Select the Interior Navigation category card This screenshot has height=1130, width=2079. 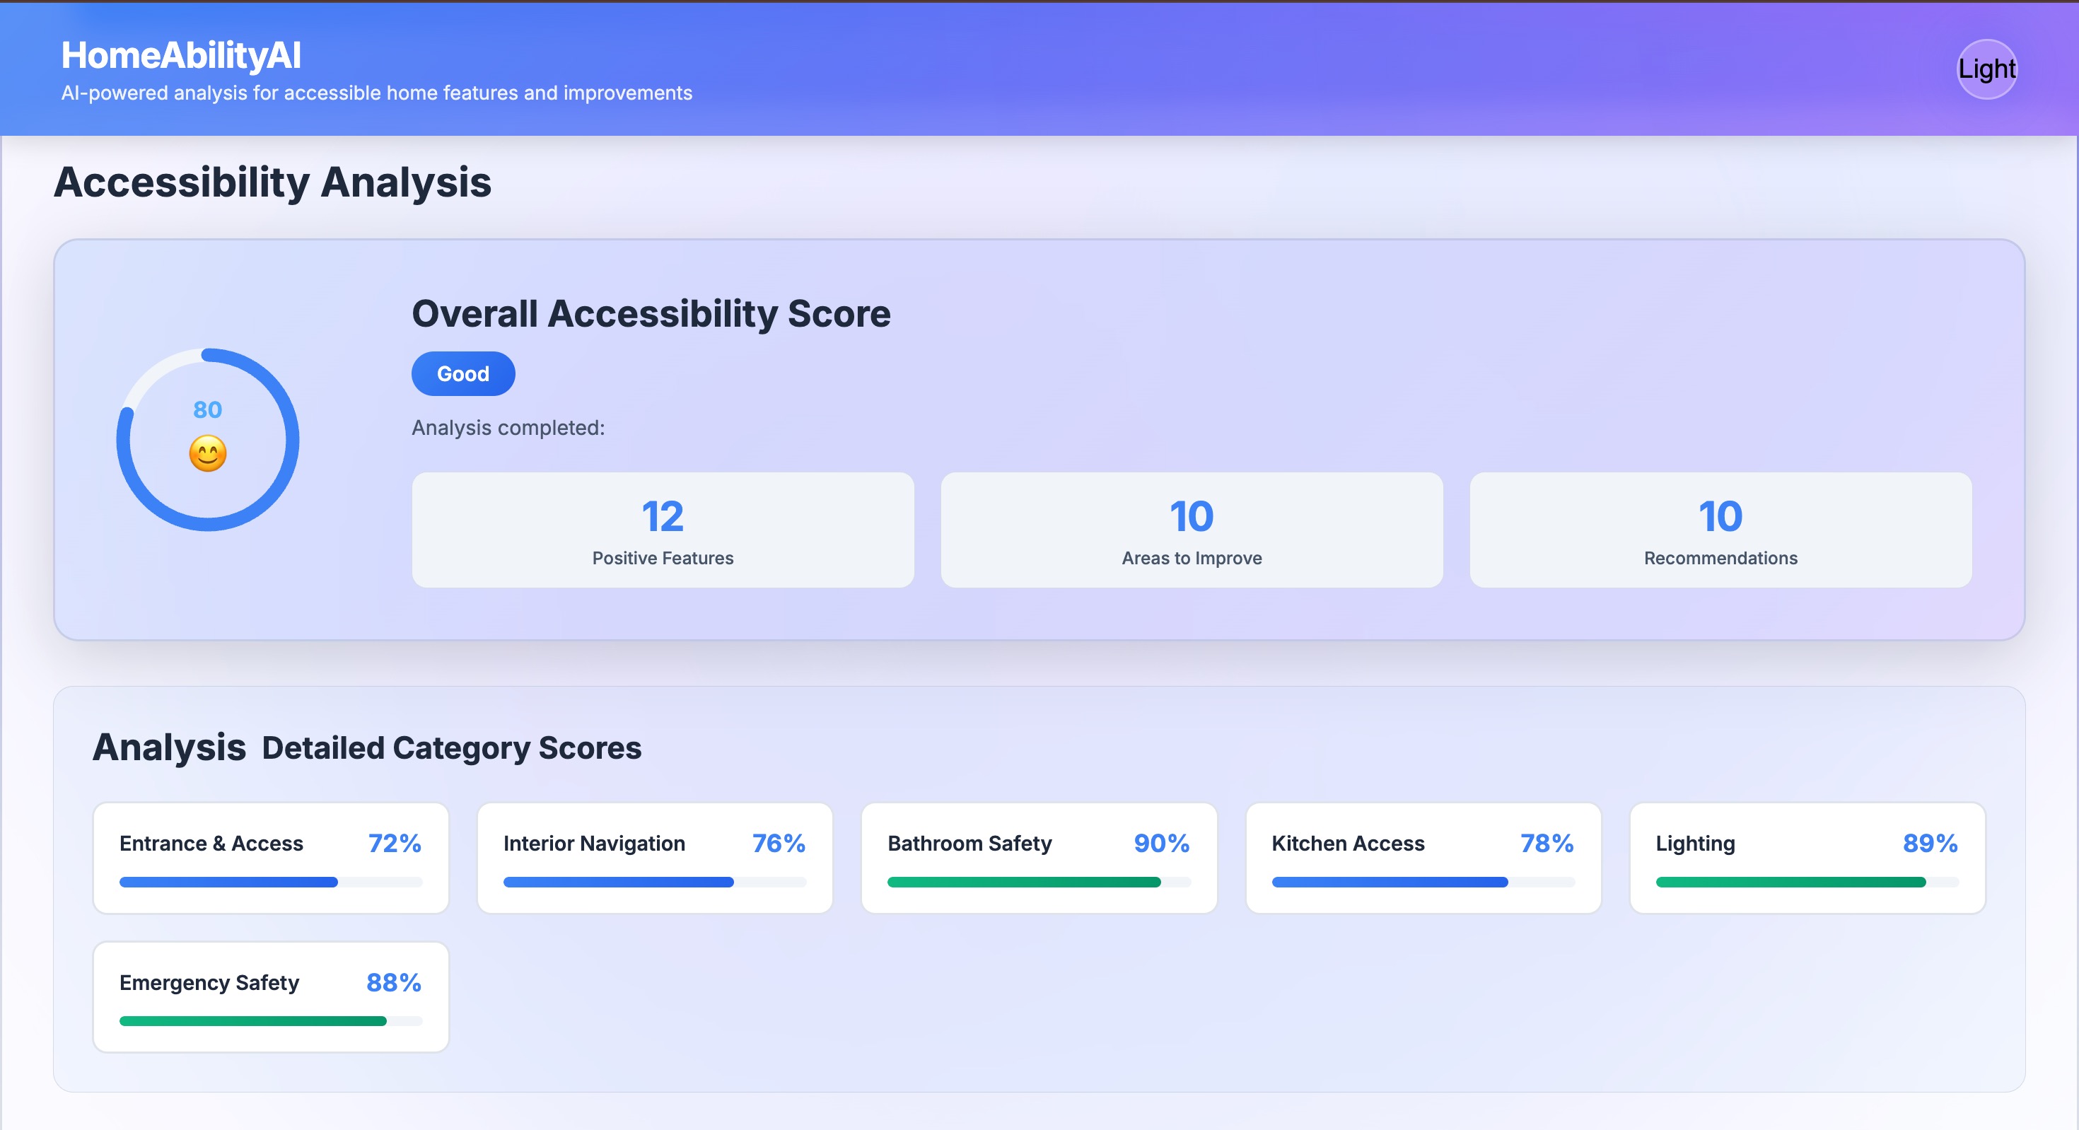pos(653,857)
